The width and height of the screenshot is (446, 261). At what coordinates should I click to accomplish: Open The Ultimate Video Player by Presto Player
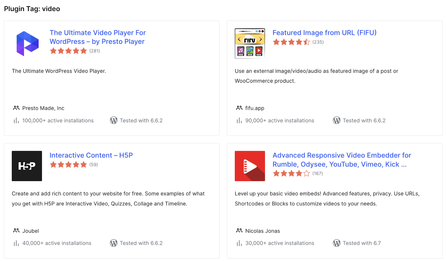98,37
